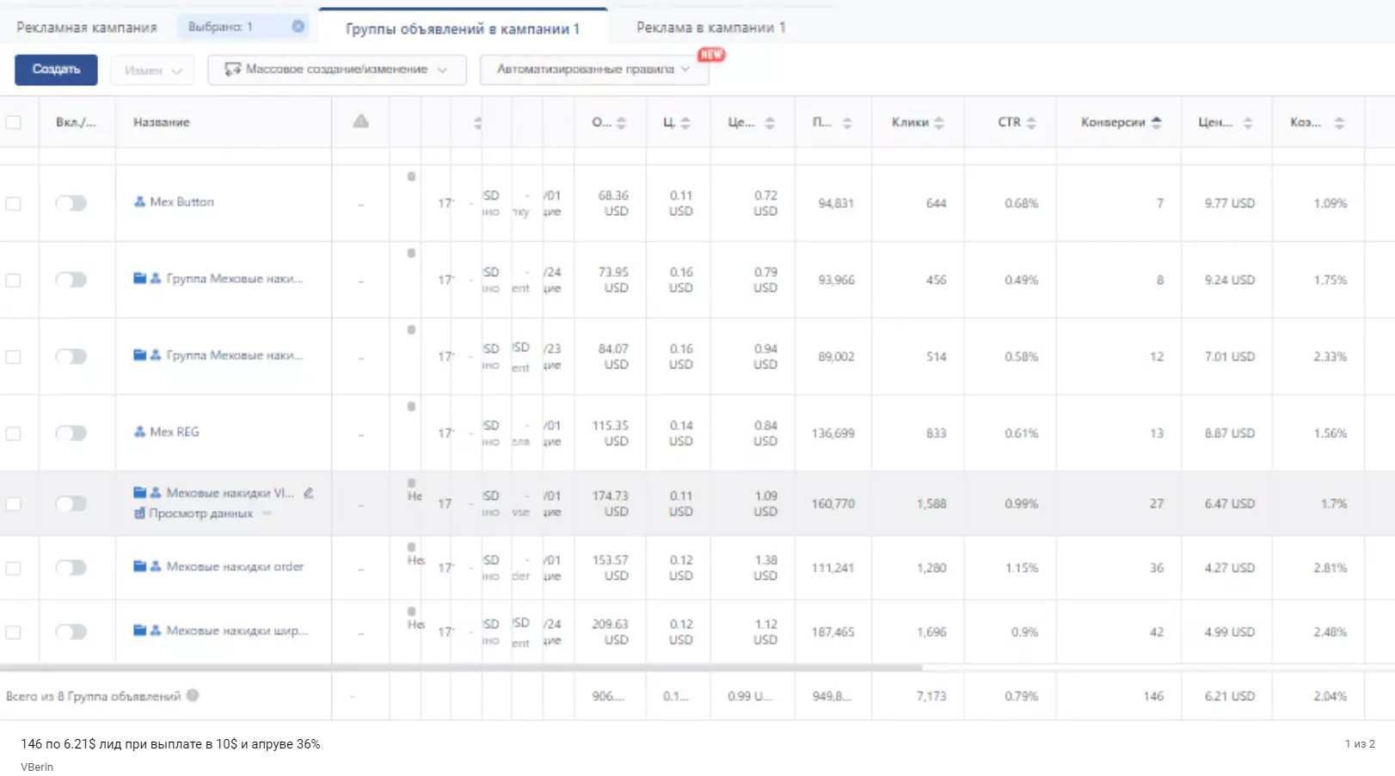
Task: Click the 6.47 USD cost cell
Action: pyautogui.click(x=1229, y=503)
